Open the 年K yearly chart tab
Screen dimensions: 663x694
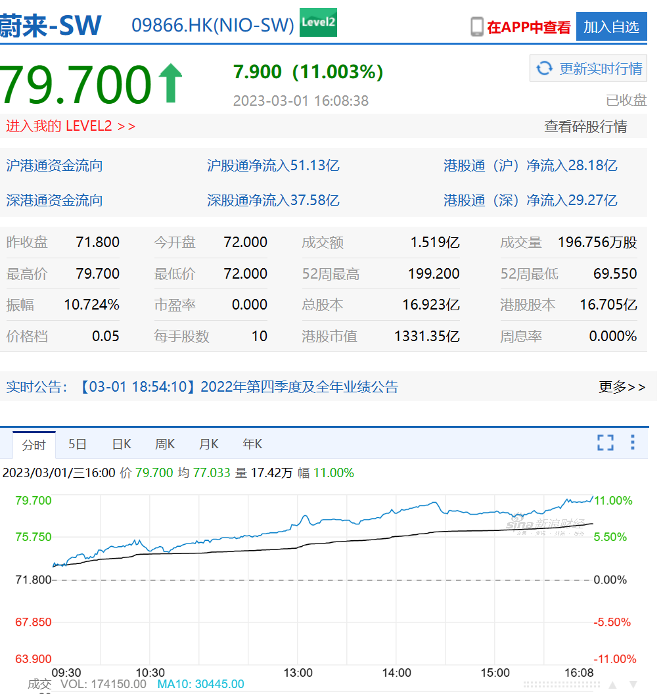point(252,444)
